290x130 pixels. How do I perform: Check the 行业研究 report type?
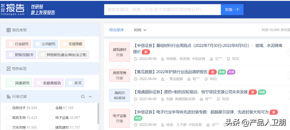[11, 44]
